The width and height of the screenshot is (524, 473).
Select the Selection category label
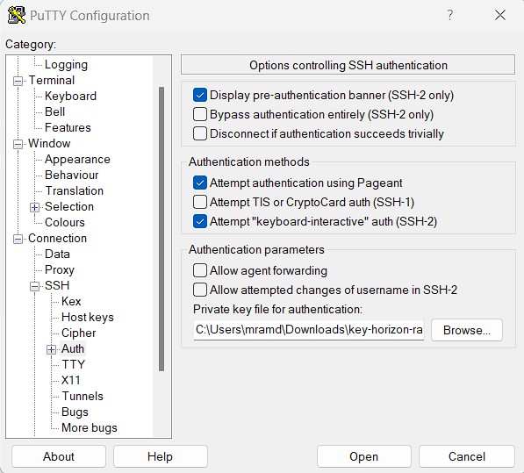pyautogui.click(x=69, y=207)
